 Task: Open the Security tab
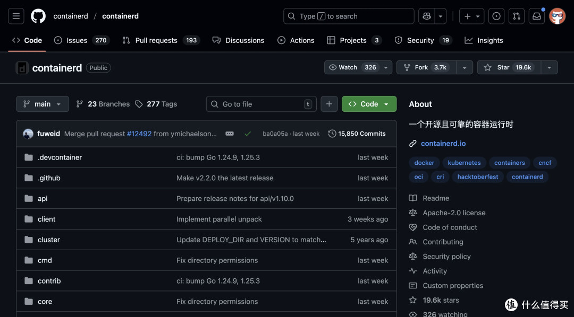[423, 40]
